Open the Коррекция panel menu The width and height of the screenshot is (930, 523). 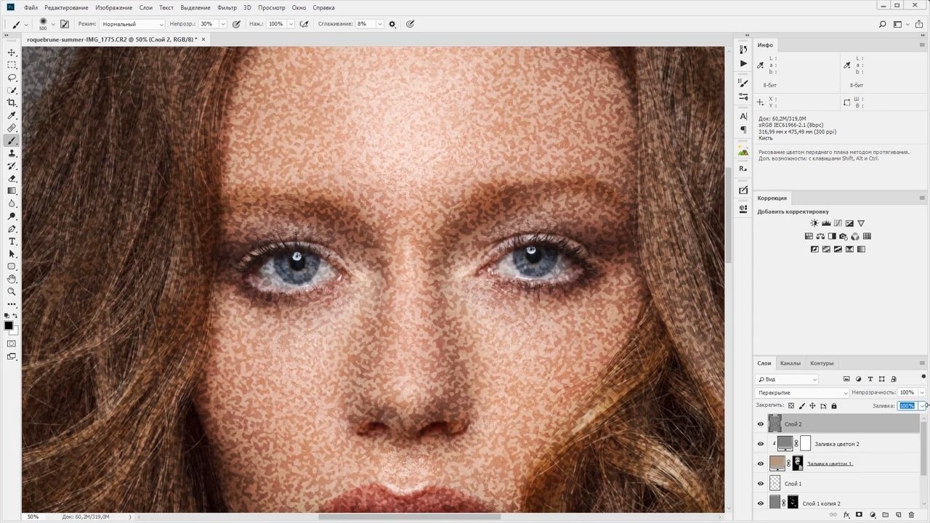tap(922, 198)
